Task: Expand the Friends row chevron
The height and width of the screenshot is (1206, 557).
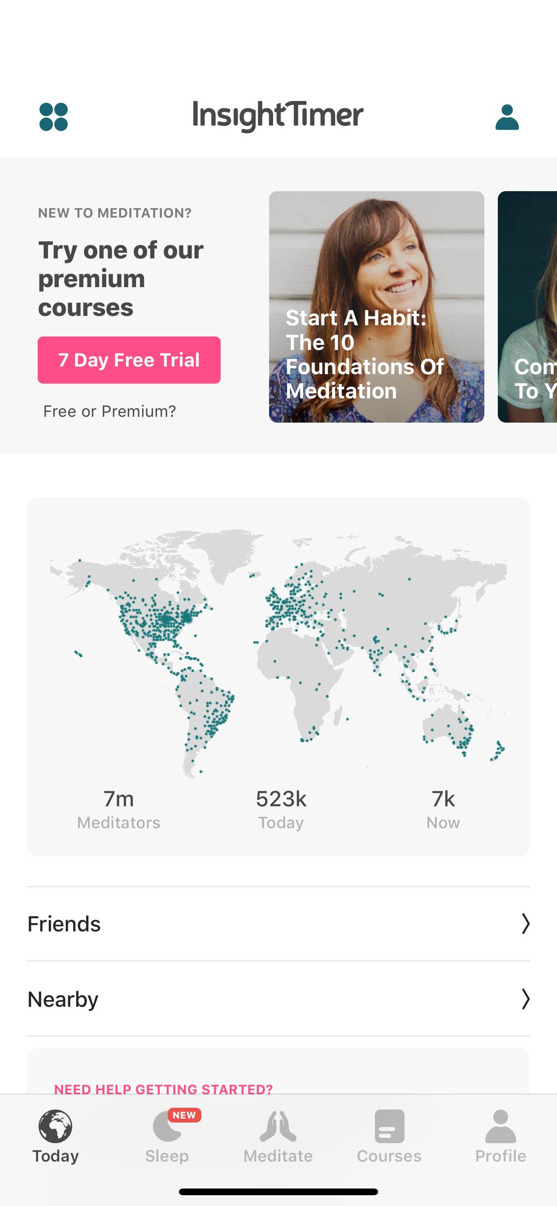Action: (x=526, y=924)
